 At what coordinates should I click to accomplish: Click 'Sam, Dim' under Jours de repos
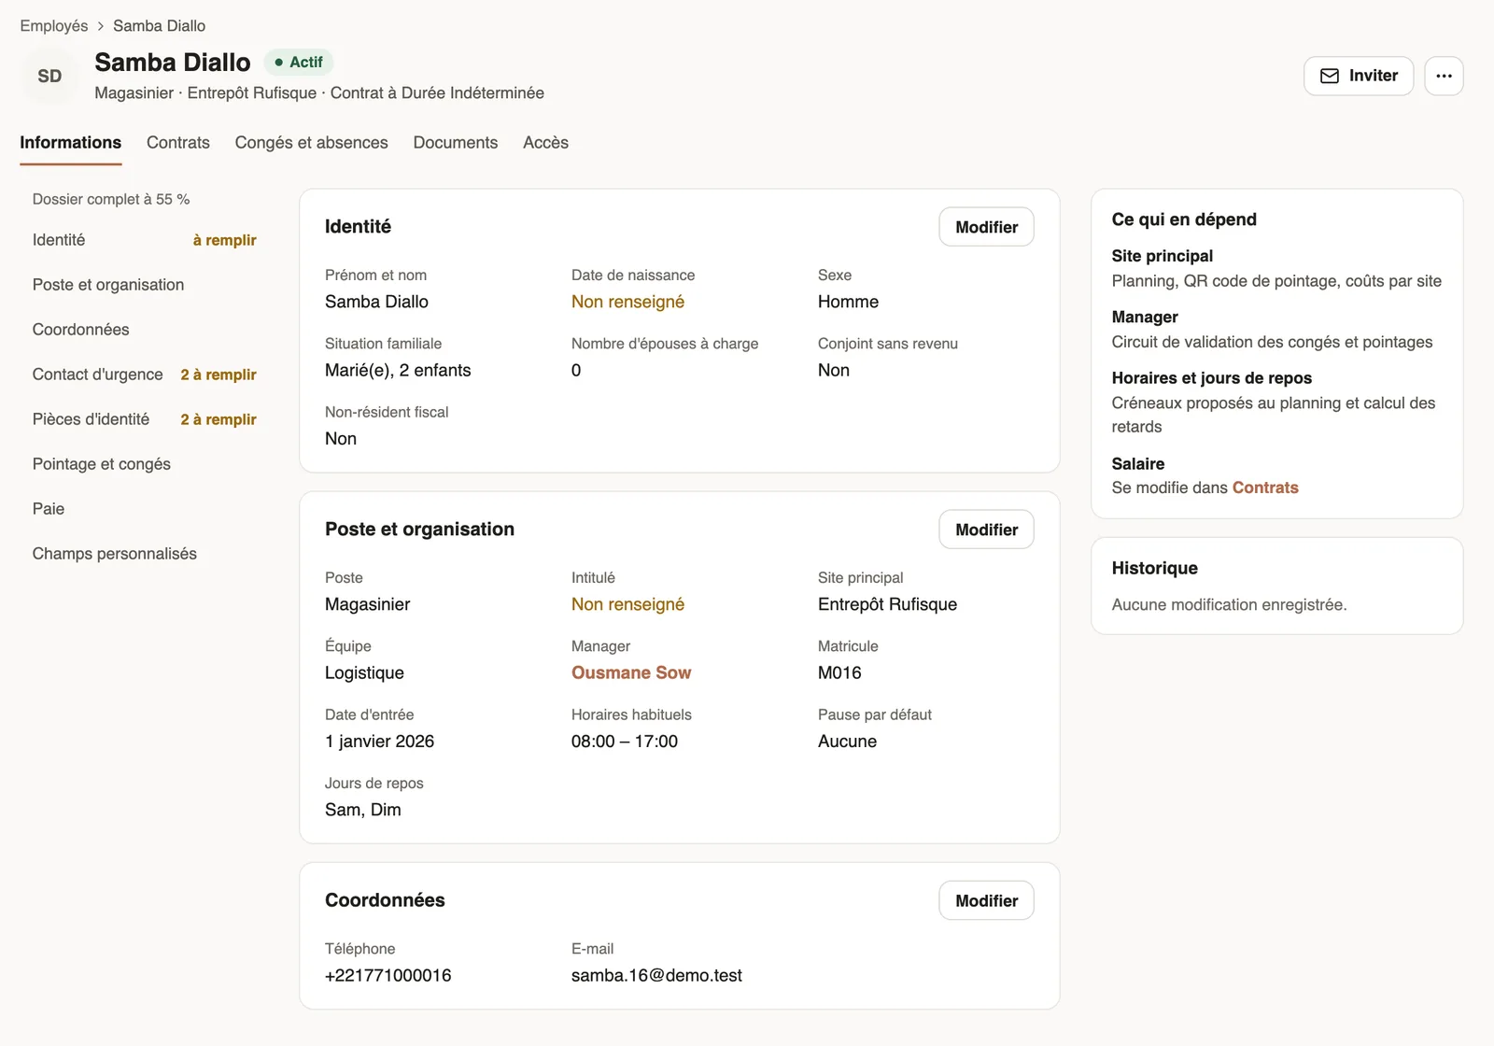coord(363,810)
